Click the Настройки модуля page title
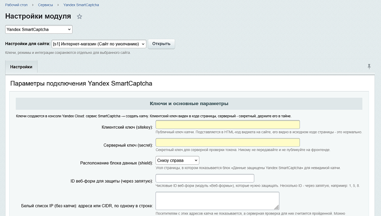 (x=38, y=16)
